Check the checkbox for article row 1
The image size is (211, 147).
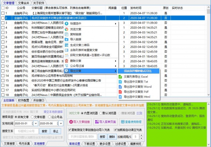pos(3,13)
